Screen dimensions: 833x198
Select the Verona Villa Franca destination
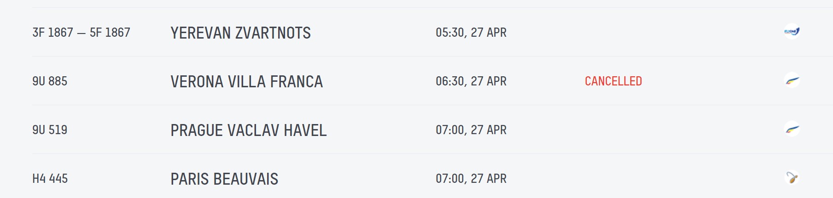click(x=246, y=82)
